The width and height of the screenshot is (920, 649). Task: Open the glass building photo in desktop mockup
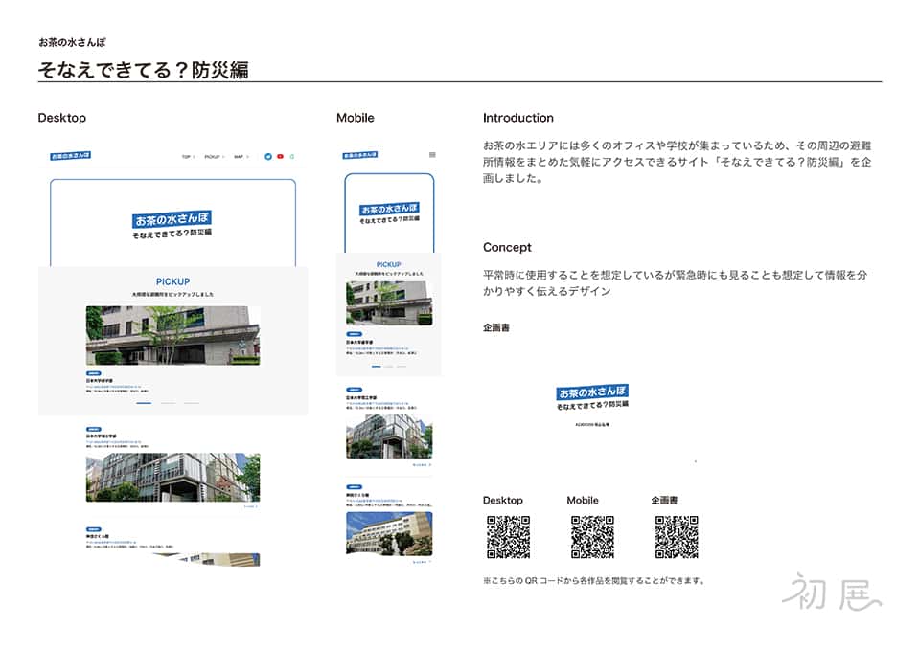tap(172, 477)
